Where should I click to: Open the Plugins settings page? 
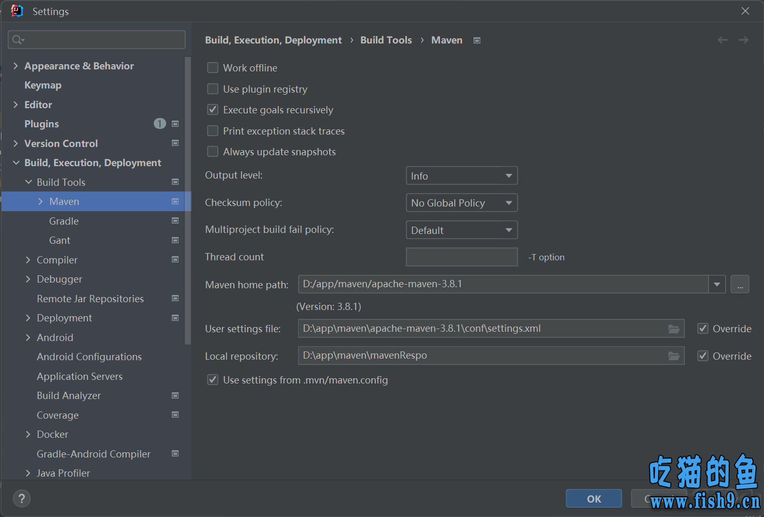click(41, 124)
